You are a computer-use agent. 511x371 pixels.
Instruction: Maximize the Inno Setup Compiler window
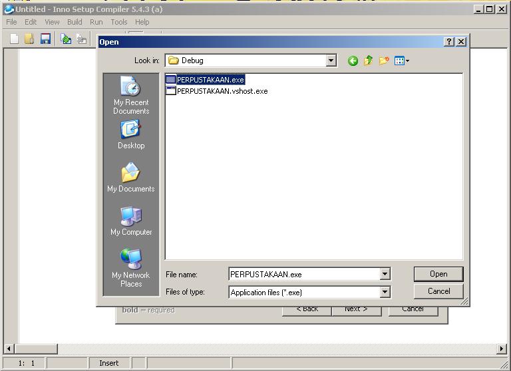[x=490, y=9]
